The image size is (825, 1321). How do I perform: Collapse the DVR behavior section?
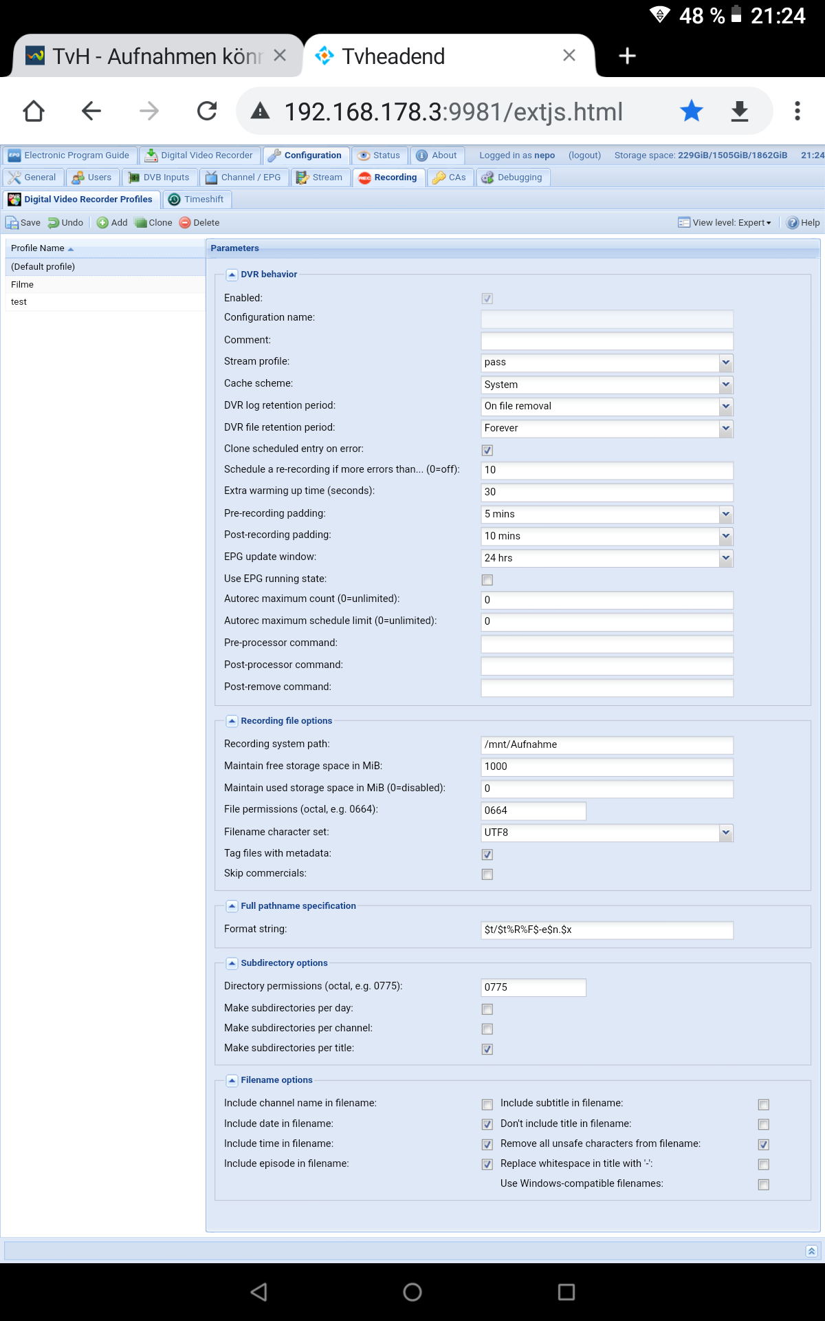pos(232,275)
